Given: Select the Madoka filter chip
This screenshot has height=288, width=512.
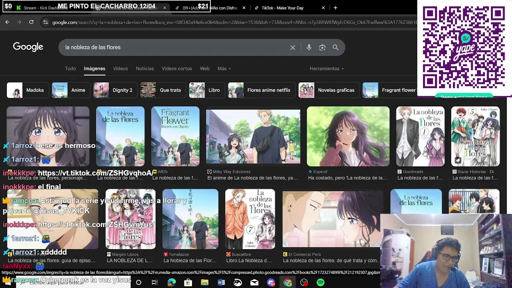Looking at the screenshot, I should pos(28,90).
